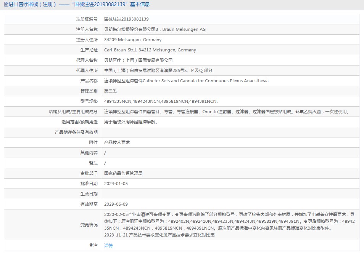Click the 生产地址 label
Screen dimensions: 364x254
coord(89,50)
